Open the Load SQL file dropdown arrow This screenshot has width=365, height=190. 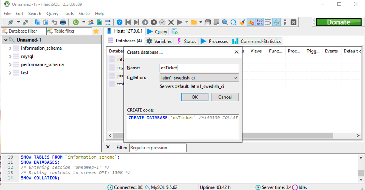[200, 22]
